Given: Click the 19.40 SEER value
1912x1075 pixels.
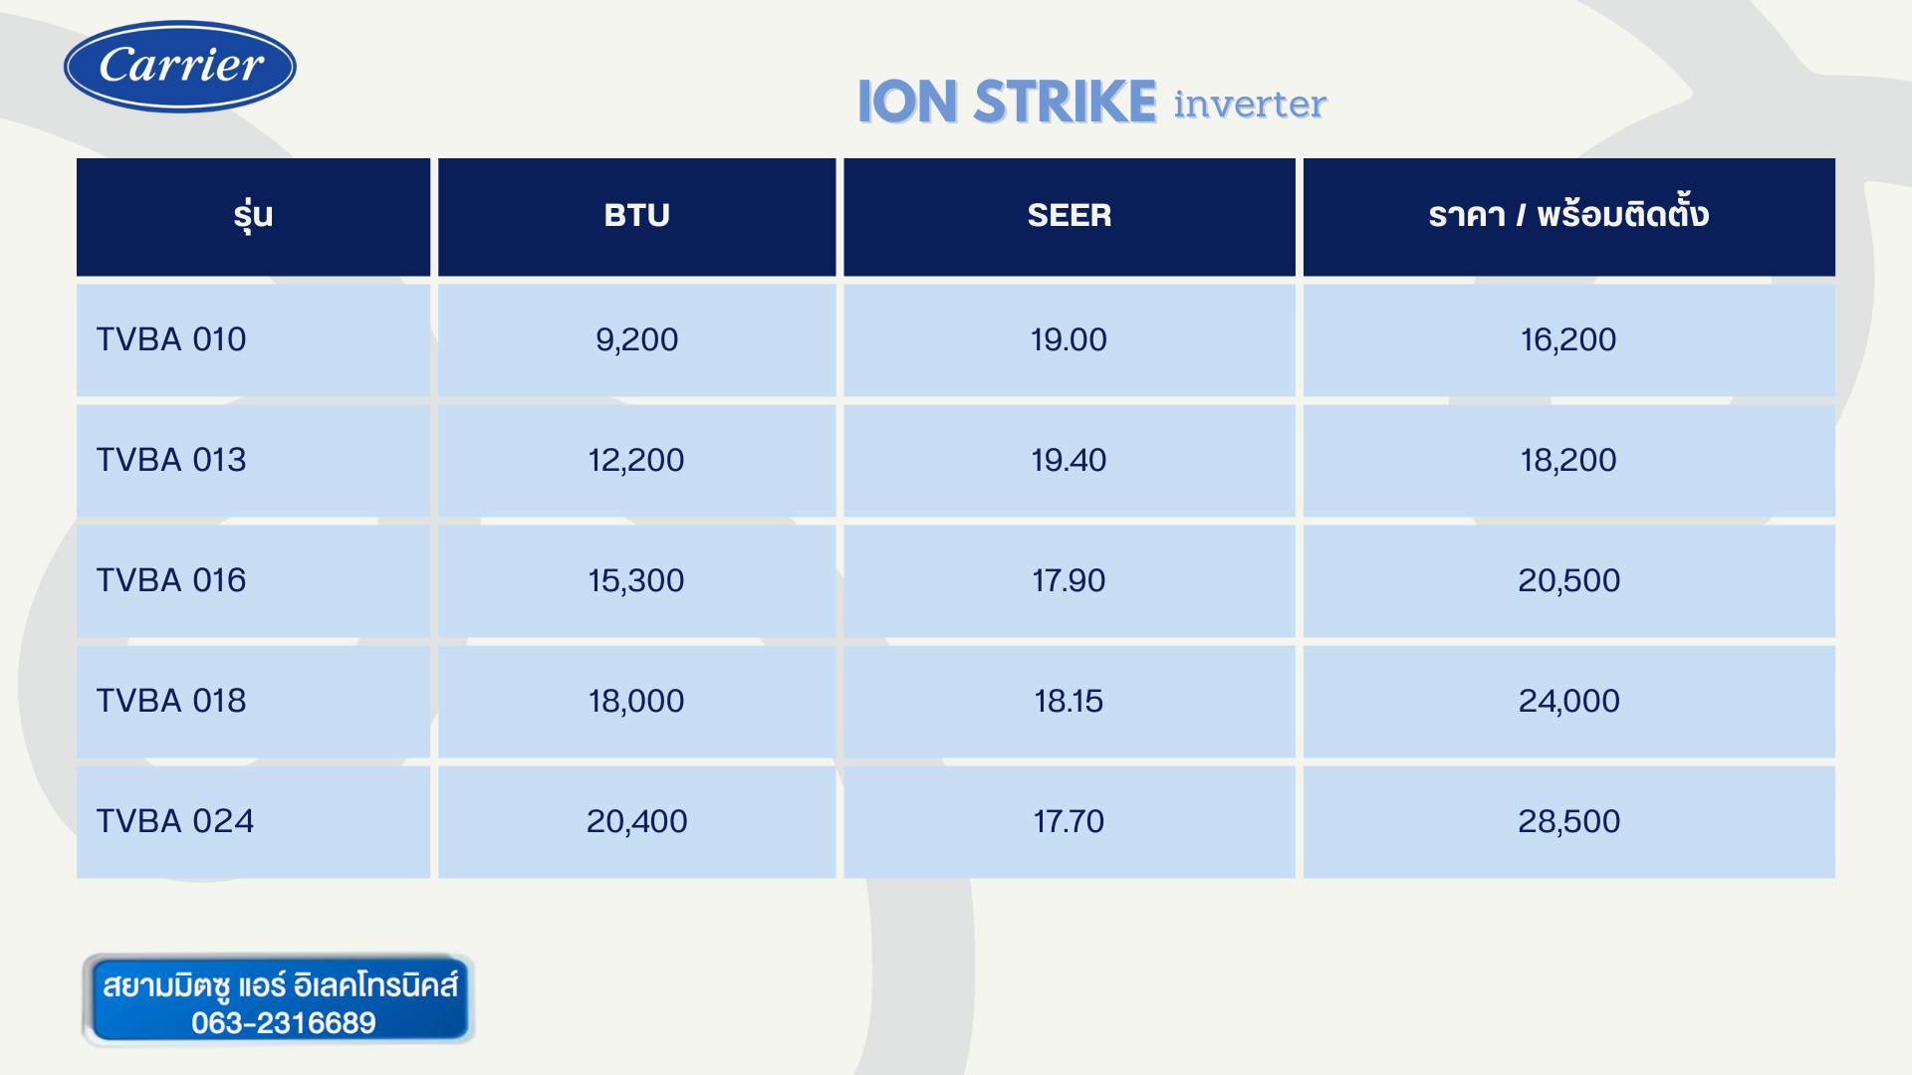Looking at the screenshot, I should tap(1069, 460).
